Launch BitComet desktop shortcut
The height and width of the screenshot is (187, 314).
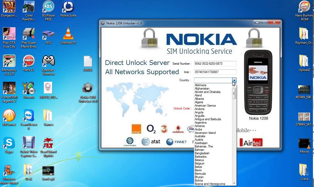9,118
